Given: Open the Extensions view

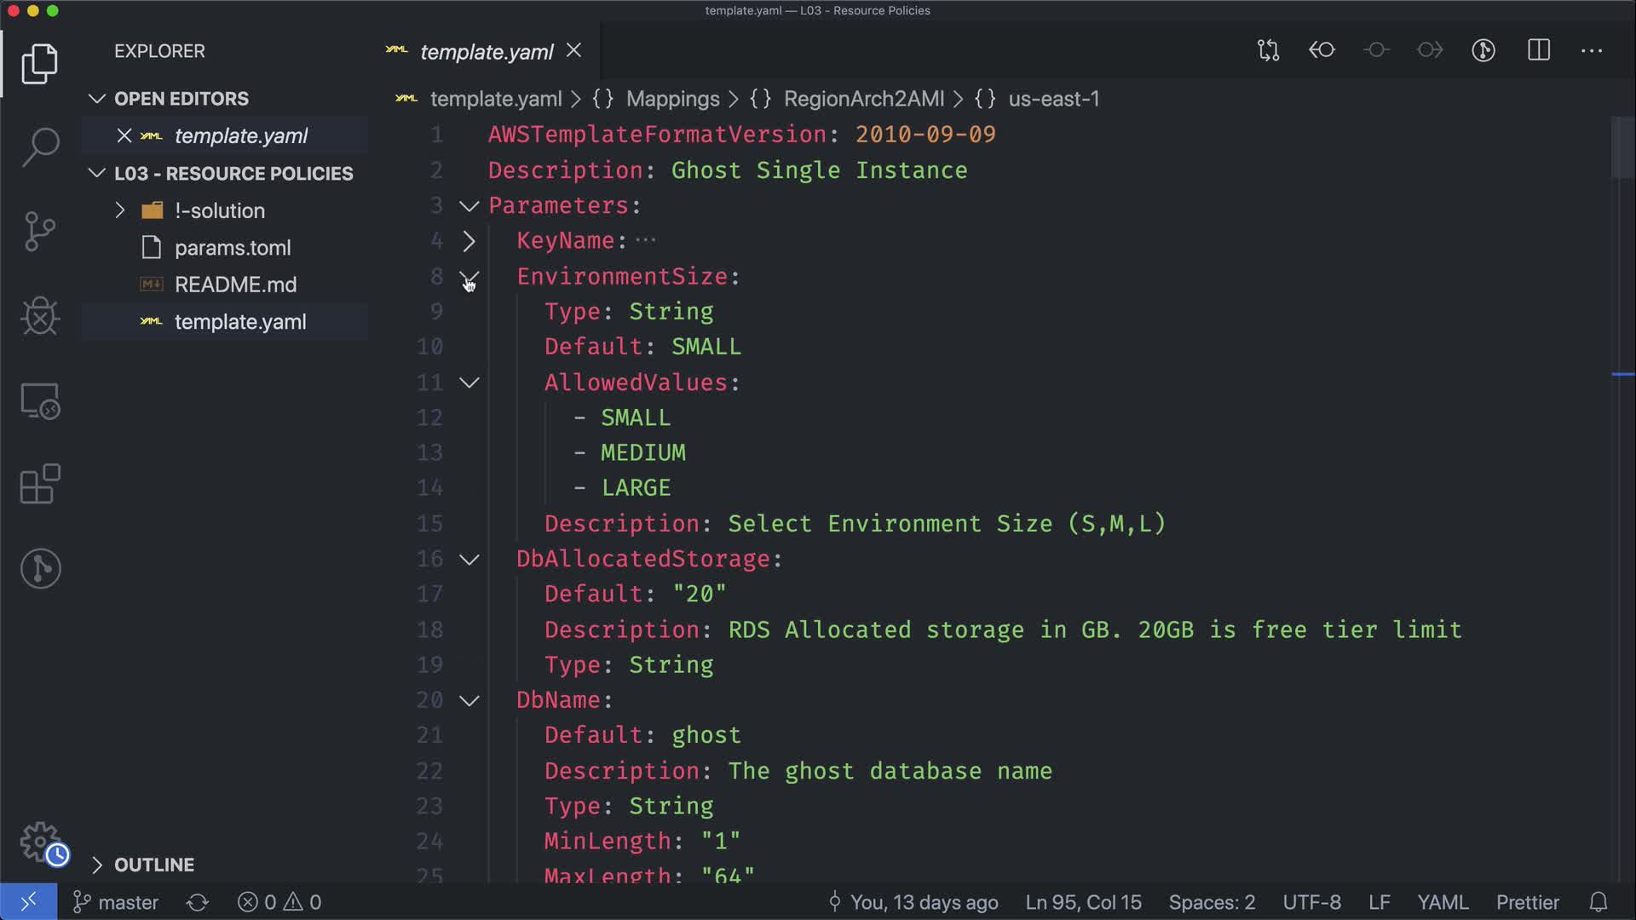Looking at the screenshot, I should point(40,484).
